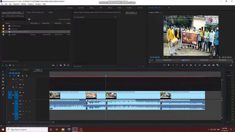
Task: Open the Clip menu
Action: (x=10, y=4)
